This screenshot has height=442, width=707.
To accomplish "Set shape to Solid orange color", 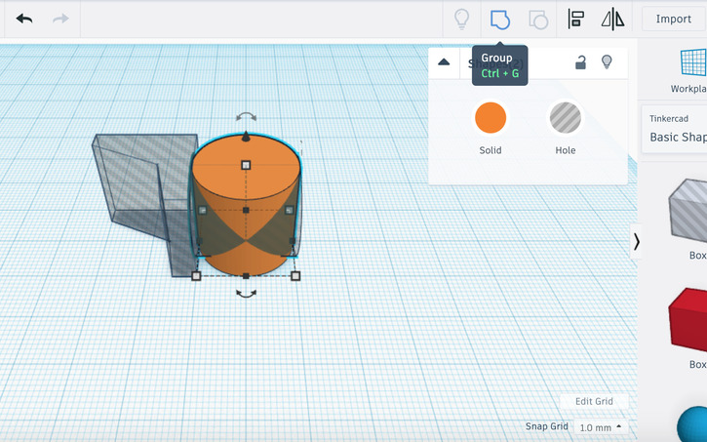I will [x=491, y=118].
